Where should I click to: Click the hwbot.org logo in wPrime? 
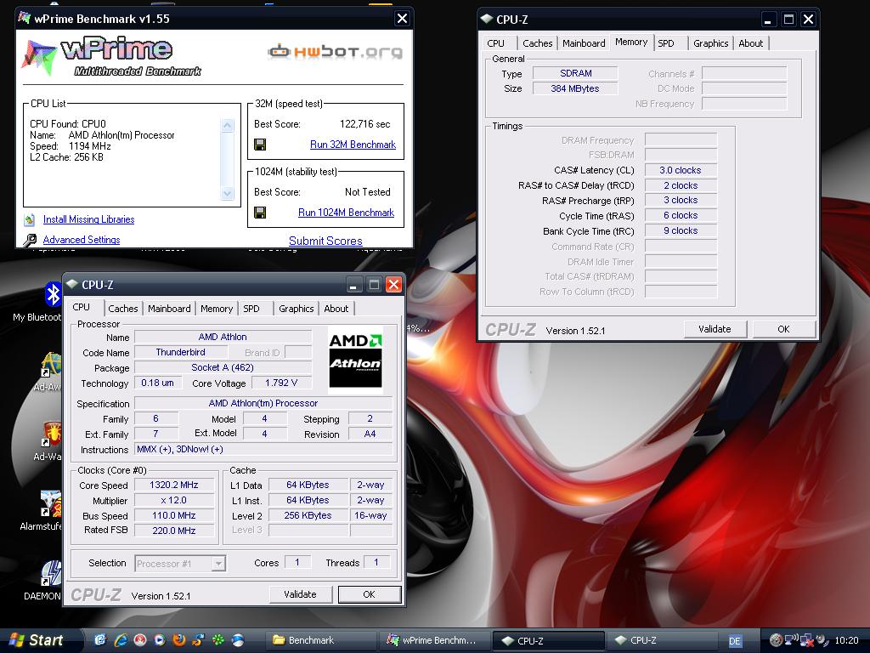[335, 52]
